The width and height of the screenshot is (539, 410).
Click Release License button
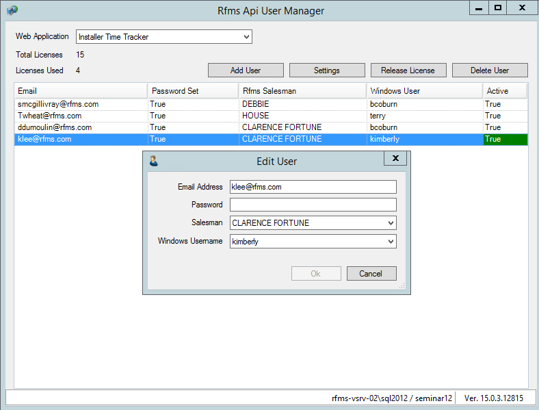408,71
